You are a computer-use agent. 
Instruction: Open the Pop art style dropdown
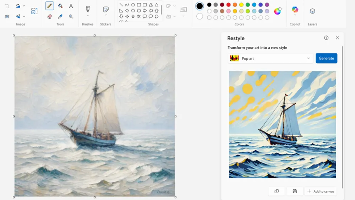pyautogui.click(x=271, y=58)
